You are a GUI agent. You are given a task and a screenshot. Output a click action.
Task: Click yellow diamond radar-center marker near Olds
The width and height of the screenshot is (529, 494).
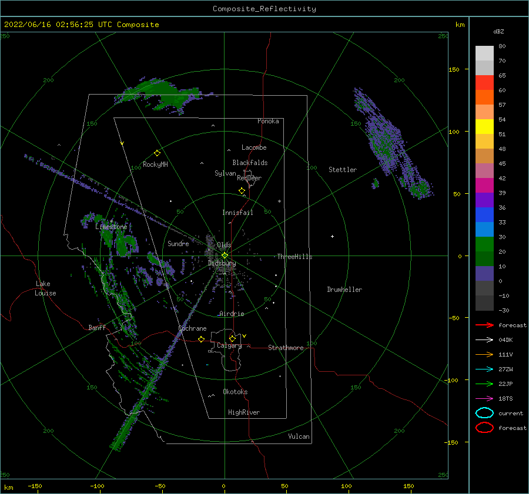click(x=225, y=256)
